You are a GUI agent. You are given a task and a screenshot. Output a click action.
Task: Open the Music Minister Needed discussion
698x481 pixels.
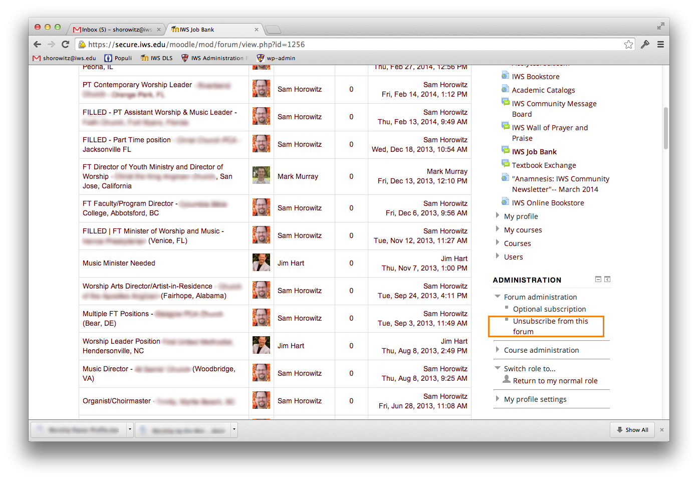coord(119,263)
